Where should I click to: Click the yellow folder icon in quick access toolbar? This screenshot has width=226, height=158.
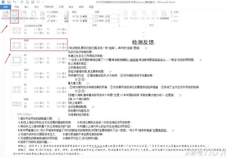38,2
